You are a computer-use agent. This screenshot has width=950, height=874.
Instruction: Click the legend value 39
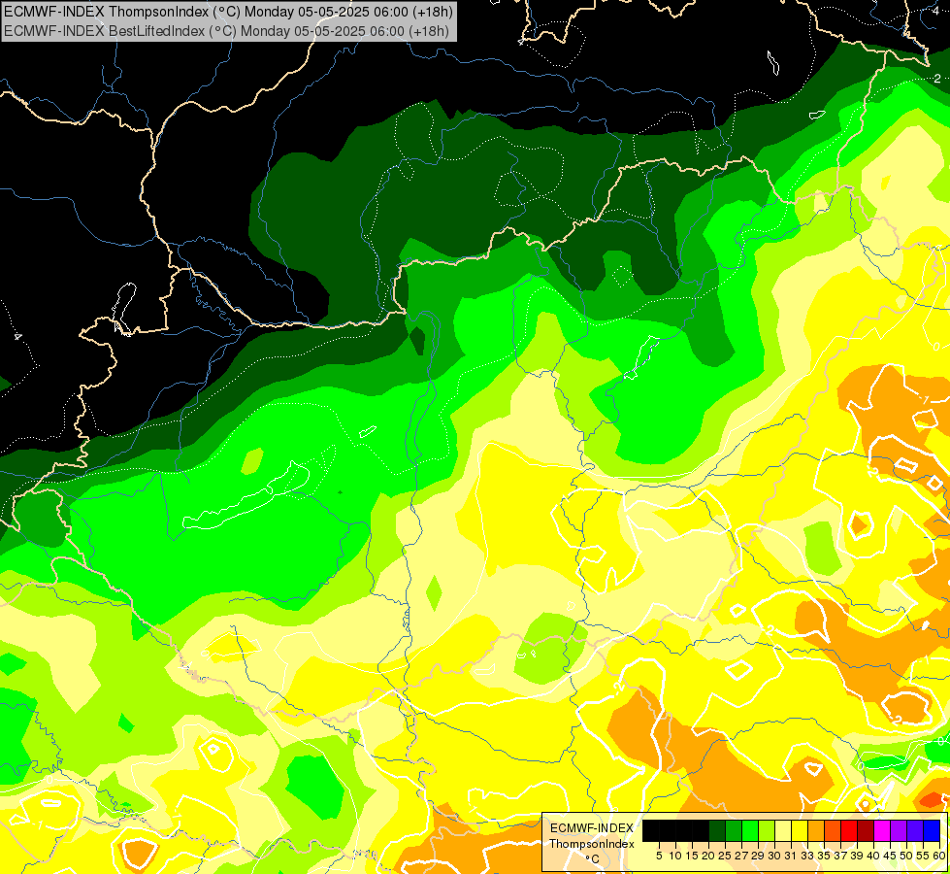(857, 856)
